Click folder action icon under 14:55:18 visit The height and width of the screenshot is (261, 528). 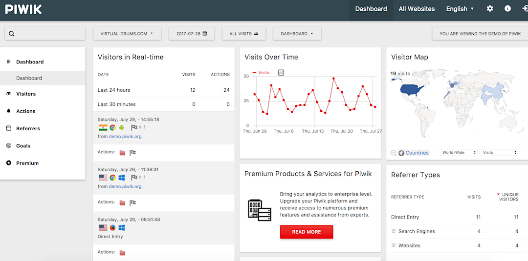[123, 153]
